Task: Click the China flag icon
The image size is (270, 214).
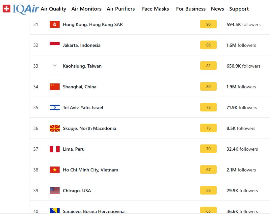Action: click(55, 87)
